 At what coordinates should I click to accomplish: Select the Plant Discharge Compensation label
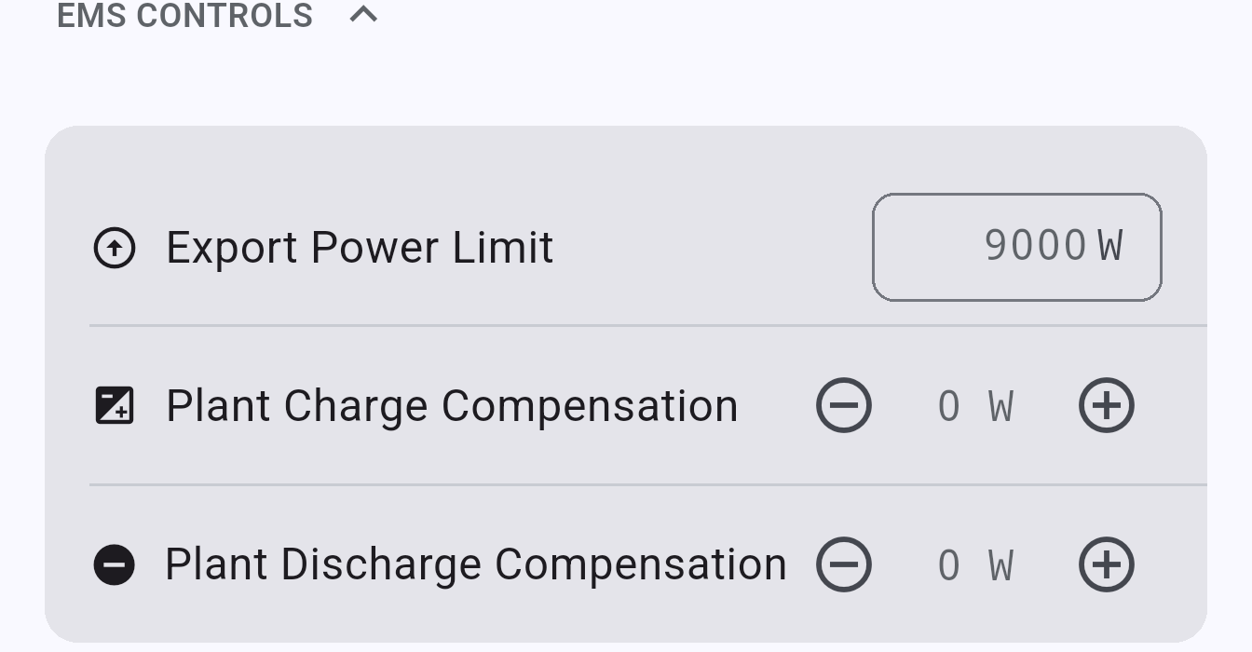point(476,564)
